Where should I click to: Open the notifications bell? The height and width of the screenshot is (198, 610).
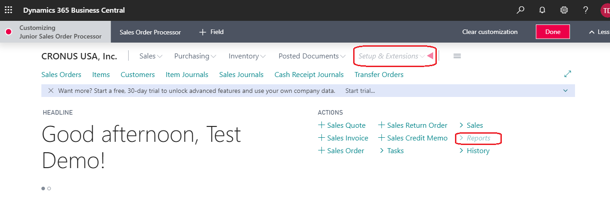[542, 10]
